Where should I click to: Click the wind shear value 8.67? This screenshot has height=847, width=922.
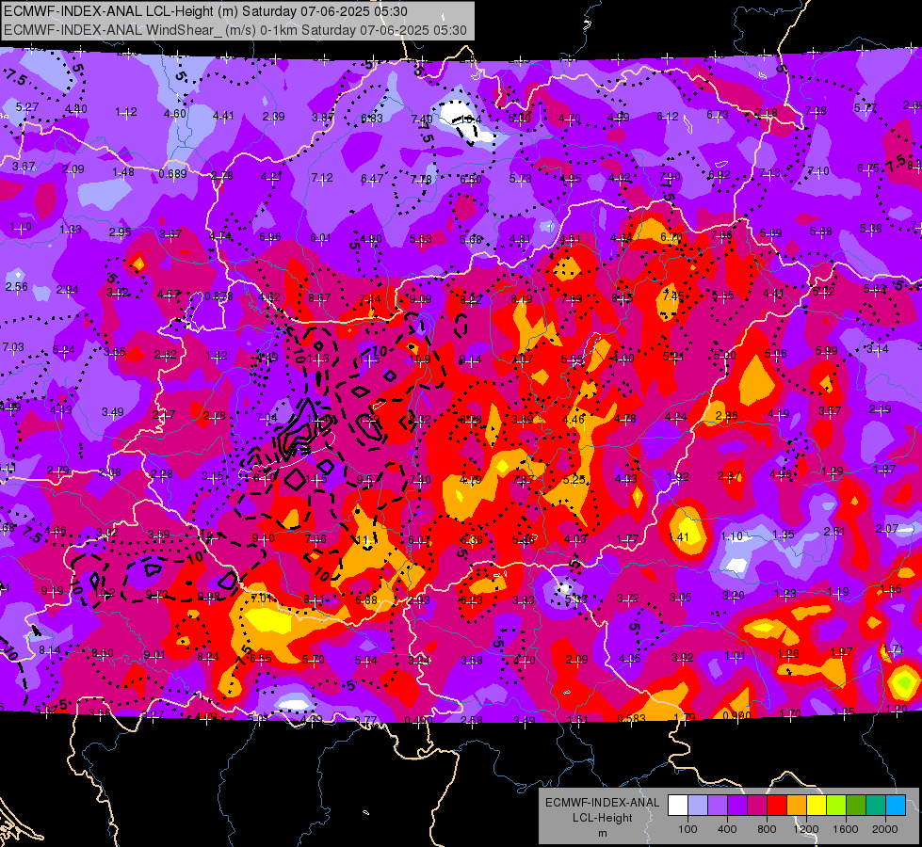[319, 298]
